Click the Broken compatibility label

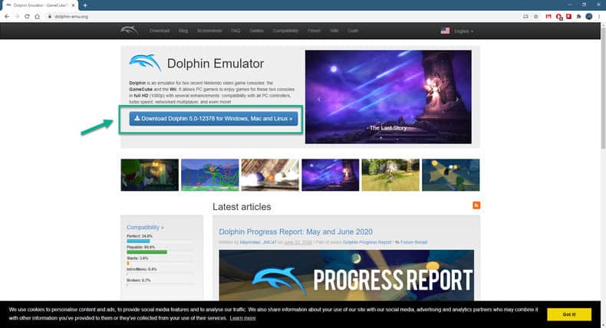(138, 280)
